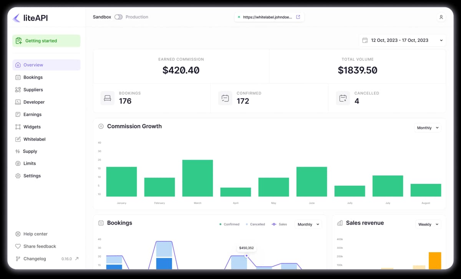Image resolution: width=461 pixels, height=279 pixels.
Task: Click the Sales data point on Bookings chart
Action: coord(246,256)
